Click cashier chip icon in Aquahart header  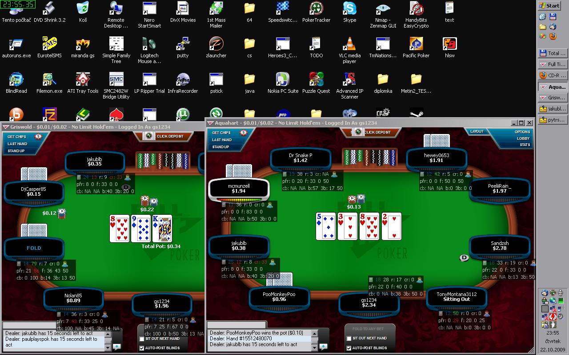pos(243,132)
